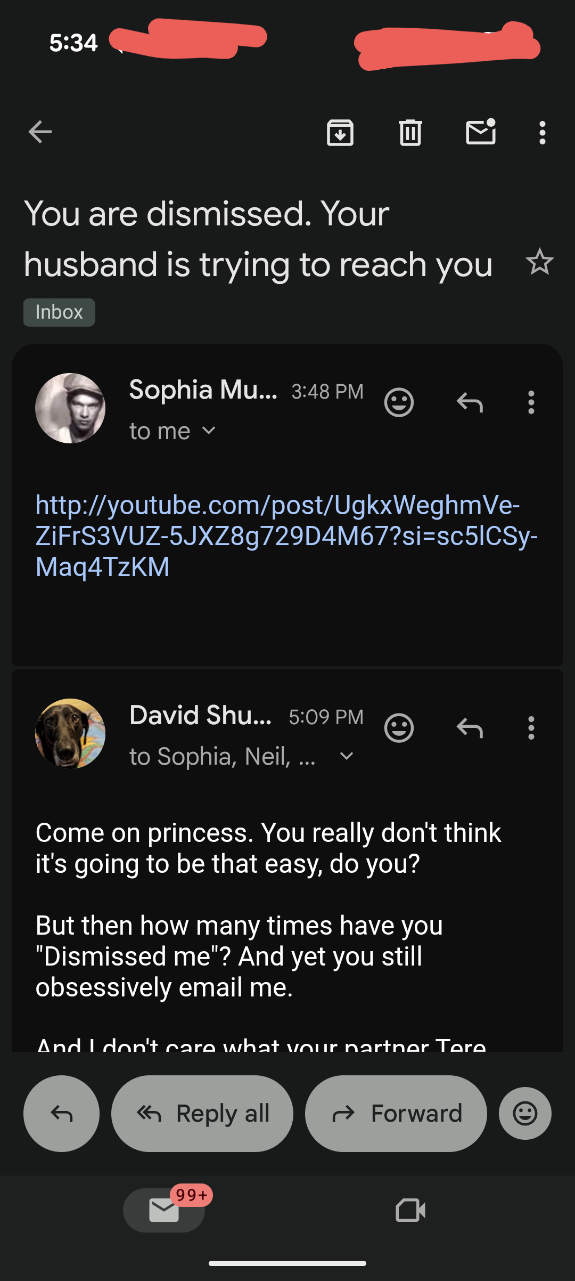Archive this email conversation
The image size is (575, 1281).
340,133
